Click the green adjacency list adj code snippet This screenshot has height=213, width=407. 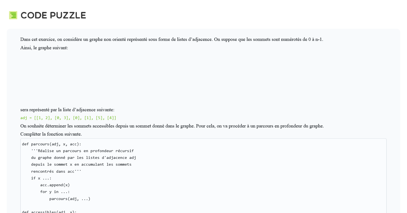point(68,118)
